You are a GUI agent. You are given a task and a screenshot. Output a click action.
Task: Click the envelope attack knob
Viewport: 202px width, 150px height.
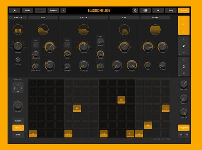pyautogui.click(x=117, y=65)
